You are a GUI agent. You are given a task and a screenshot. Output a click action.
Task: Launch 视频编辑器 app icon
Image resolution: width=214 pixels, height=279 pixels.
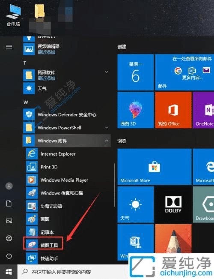(x=29, y=49)
